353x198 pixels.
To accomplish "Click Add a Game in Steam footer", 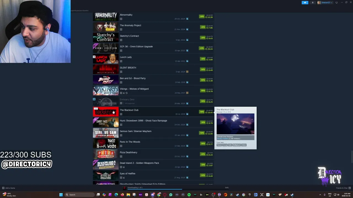I will coord(9,188).
